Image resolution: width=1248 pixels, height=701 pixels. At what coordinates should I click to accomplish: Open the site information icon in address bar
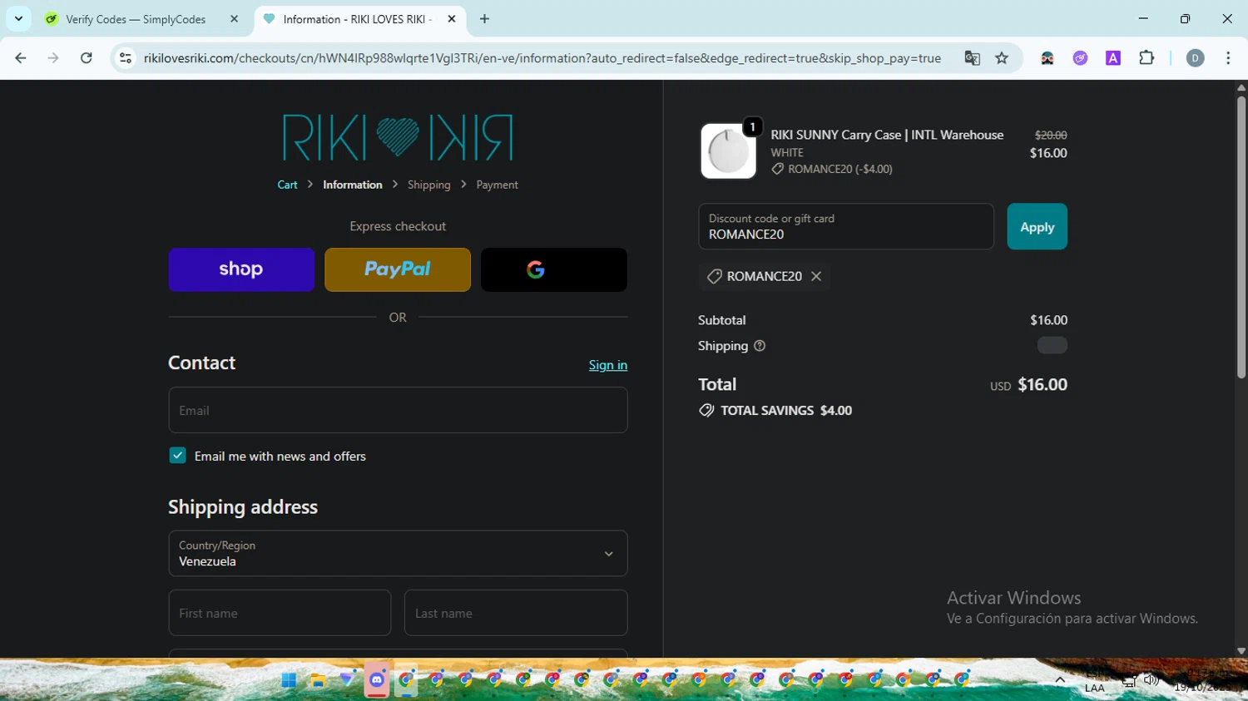tap(126, 58)
